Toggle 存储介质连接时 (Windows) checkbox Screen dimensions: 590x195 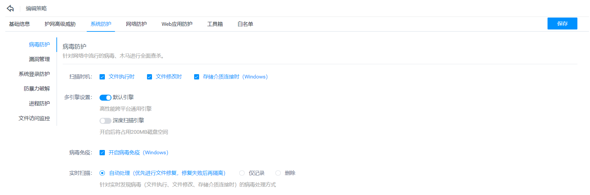tap(196, 77)
